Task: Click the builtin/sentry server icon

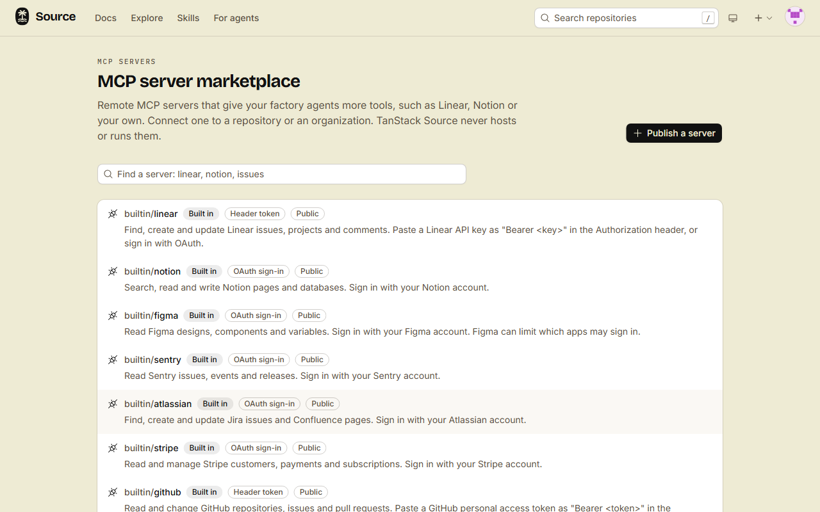Action: coord(113,360)
